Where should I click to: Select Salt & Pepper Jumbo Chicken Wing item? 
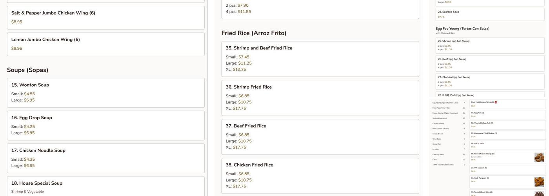(105, 18)
